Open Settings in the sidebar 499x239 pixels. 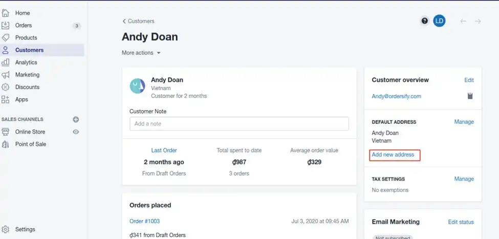coord(25,229)
